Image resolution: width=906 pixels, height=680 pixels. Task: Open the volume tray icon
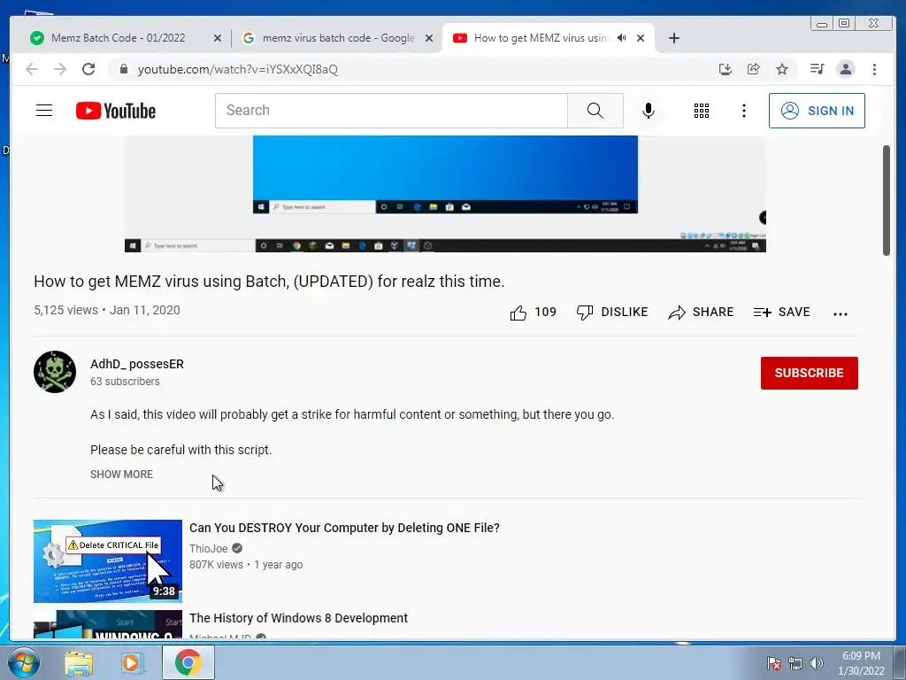pyautogui.click(x=816, y=663)
